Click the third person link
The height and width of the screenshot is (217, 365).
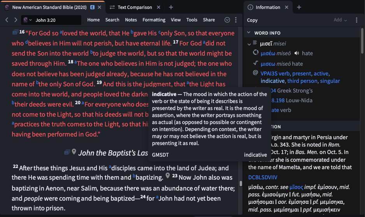pyautogui.click(x=302, y=81)
